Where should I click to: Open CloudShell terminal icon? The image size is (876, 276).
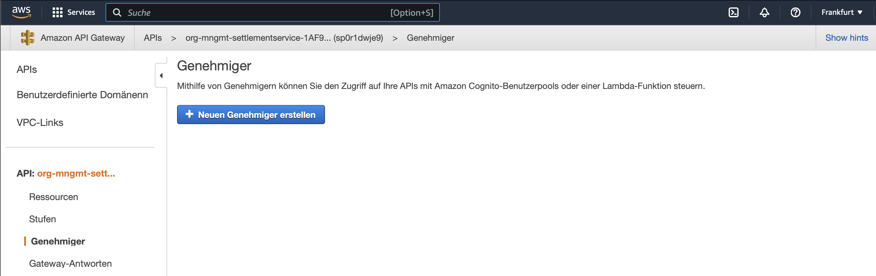734,12
